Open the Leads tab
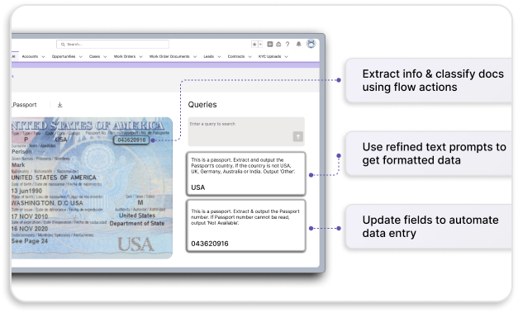The image size is (518, 313). point(209,56)
